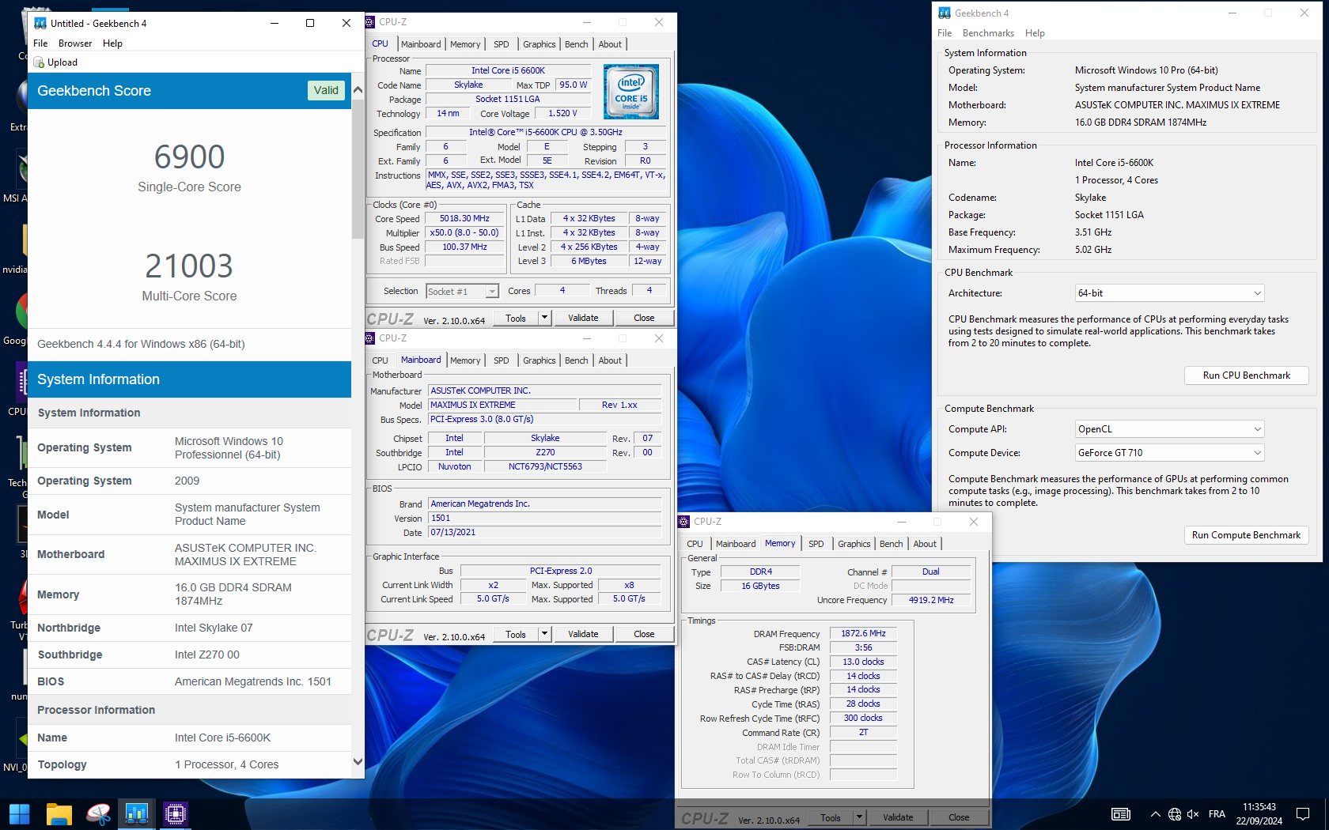Open the Compute API OpenCL dropdown
Viewport: 1329px width, 830px height.
(x=1169, y=429)
